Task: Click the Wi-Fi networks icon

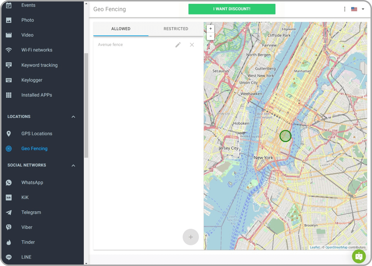Action: 9,50
